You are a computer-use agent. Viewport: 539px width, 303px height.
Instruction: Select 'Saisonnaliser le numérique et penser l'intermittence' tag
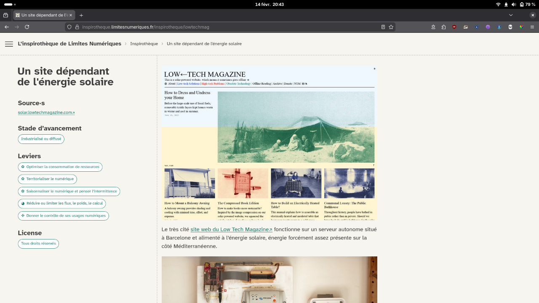click(69, 191)
